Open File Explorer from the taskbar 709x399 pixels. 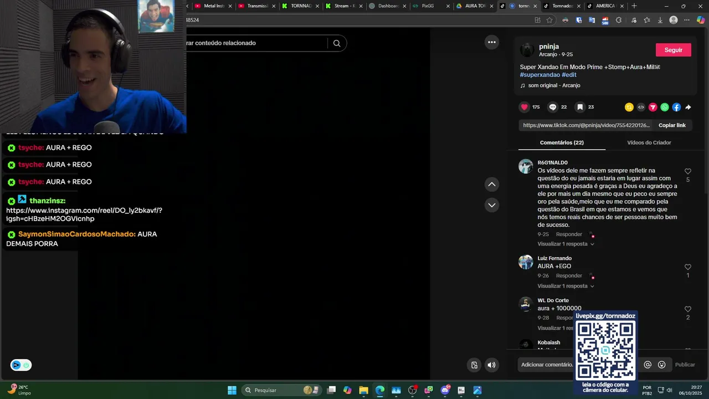(x=363, y=390)
